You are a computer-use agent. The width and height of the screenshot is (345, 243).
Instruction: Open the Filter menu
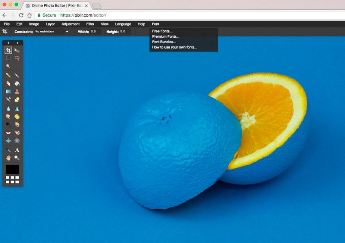(x=90, y=24)
